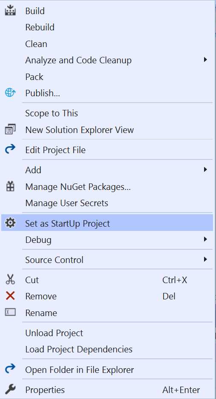
Task: Click the gear icon for StartUp Project
Action: (10, 223)
